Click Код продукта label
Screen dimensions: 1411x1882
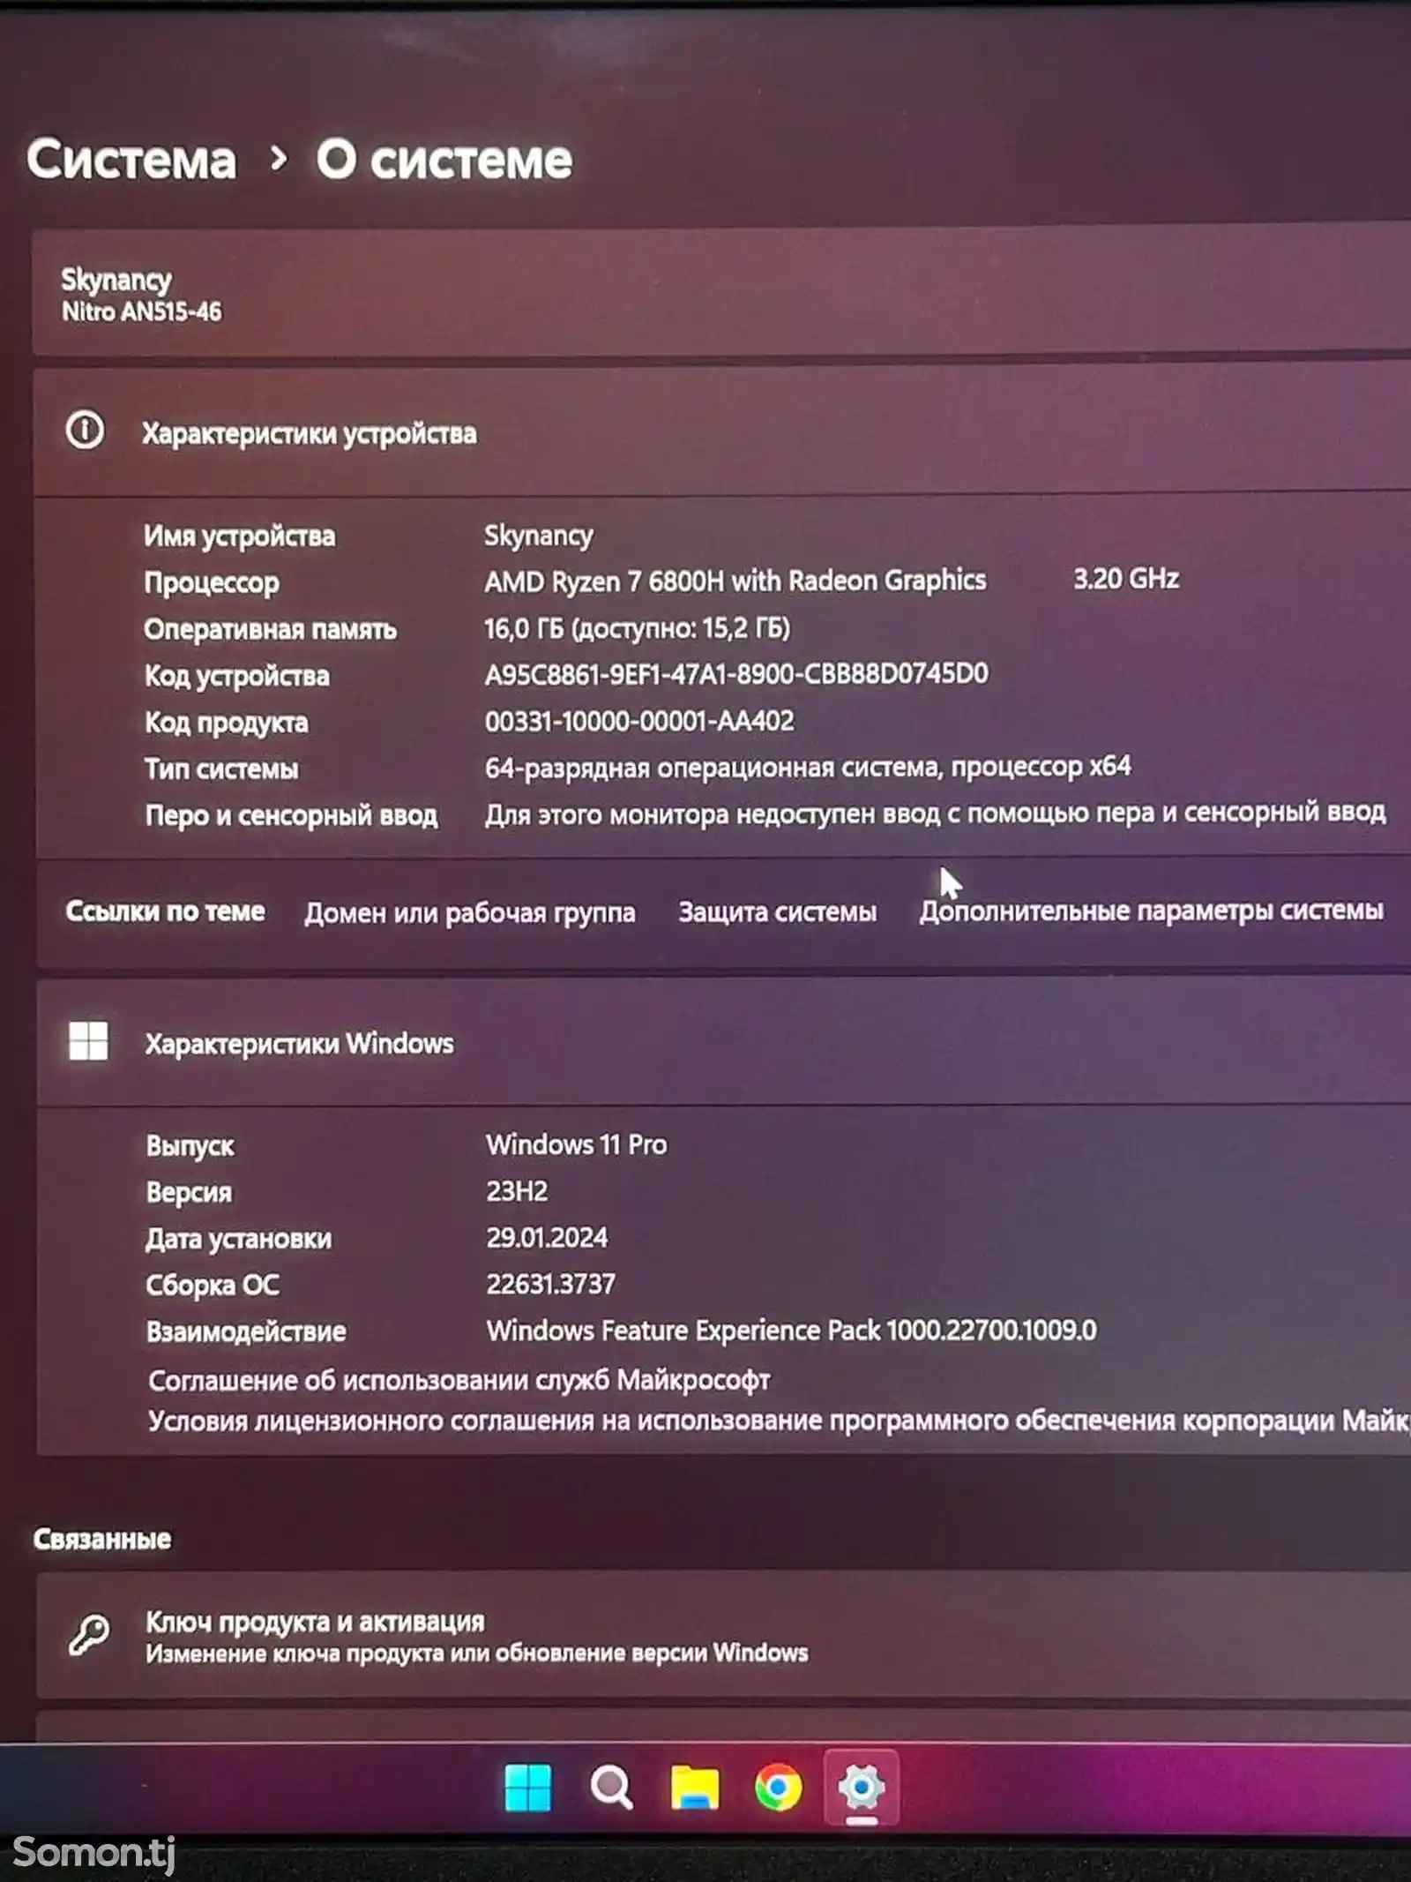tap(227, 724)
